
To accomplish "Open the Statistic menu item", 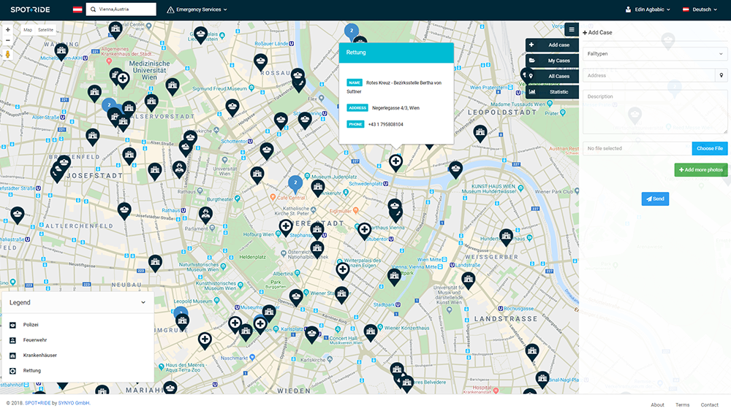I will [553, 92].
